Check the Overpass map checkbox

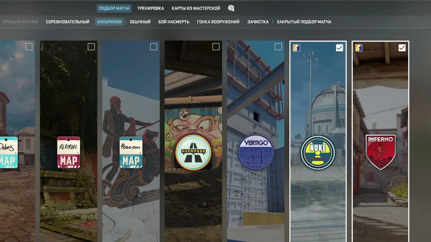pyautogui.click(x=216, y=47)
